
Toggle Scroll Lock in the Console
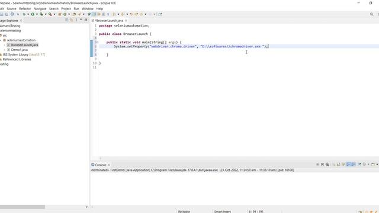click(x=338, y=164)
